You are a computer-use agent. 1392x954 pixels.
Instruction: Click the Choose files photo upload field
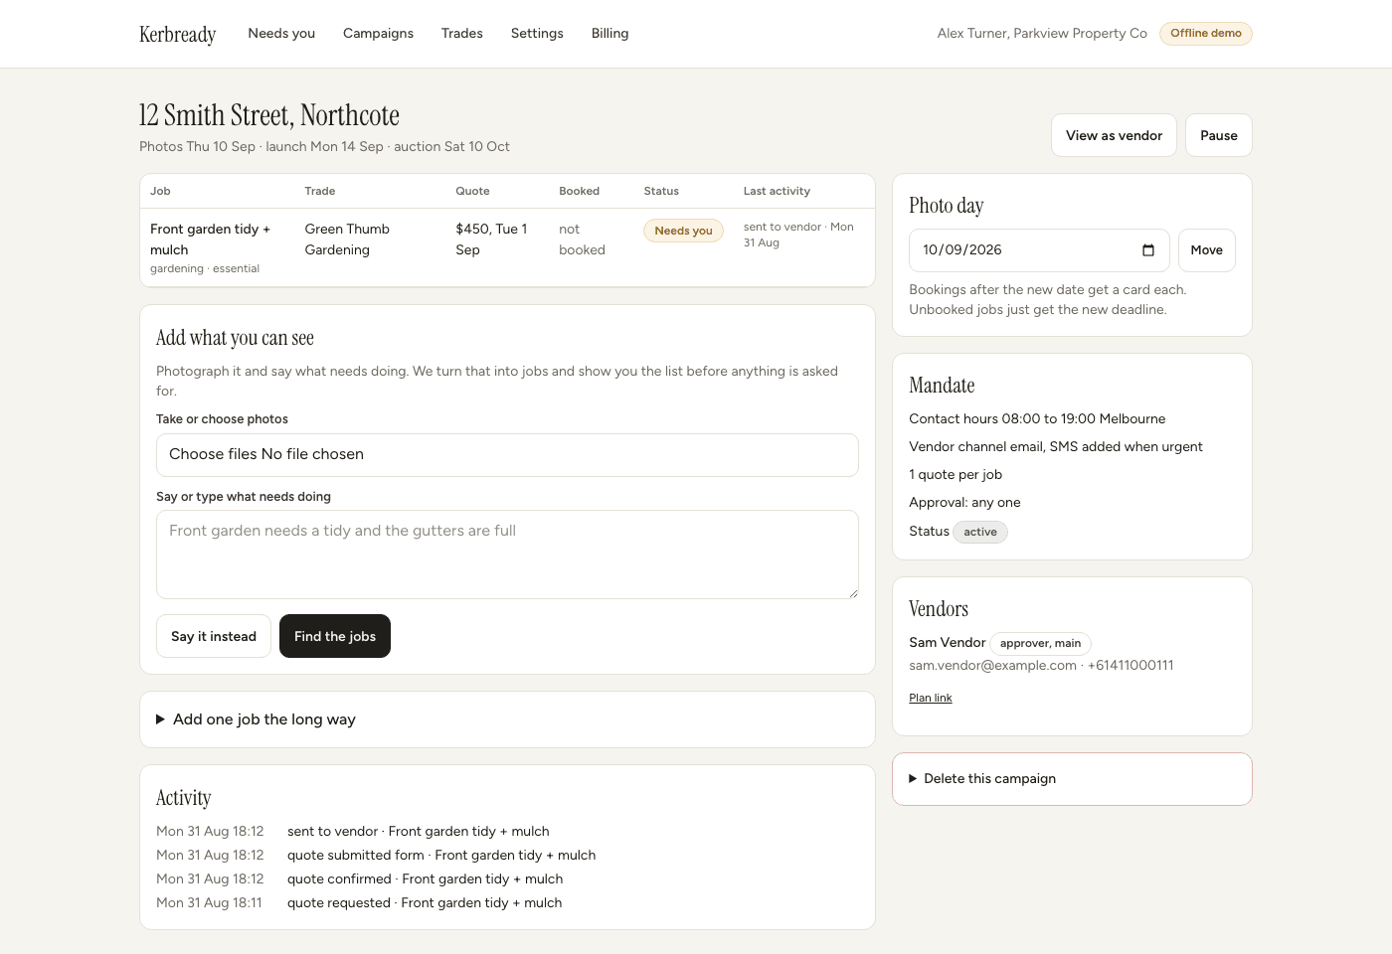point(507,455)
